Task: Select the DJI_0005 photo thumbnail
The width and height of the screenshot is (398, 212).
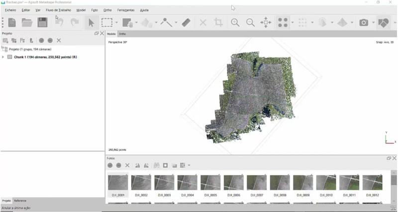Action: point(210,186)
